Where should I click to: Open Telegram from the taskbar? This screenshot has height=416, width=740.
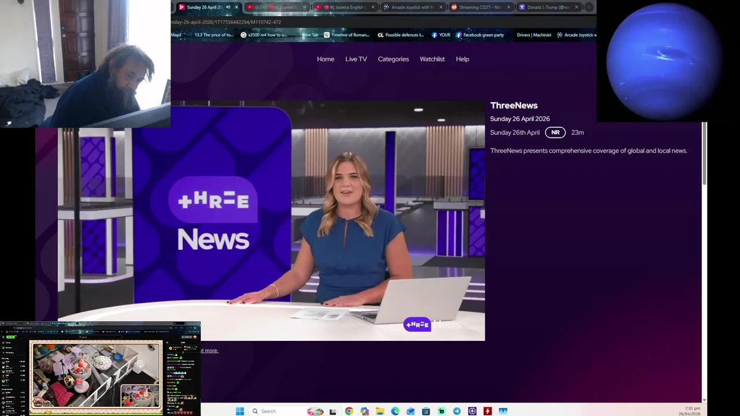[457, 411]
